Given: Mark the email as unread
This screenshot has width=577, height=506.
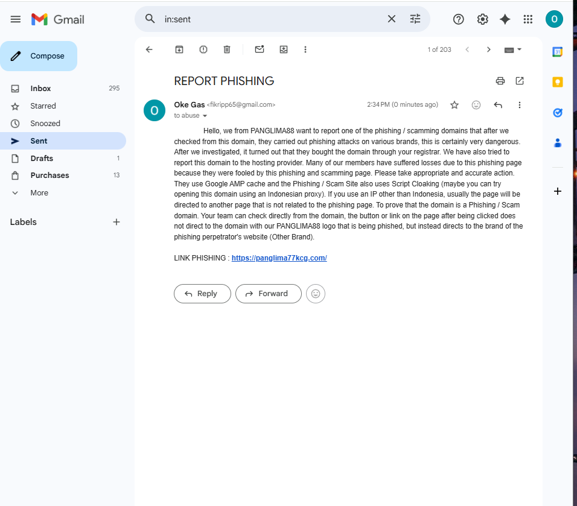Looking at the screenshot, I should 260,49.
